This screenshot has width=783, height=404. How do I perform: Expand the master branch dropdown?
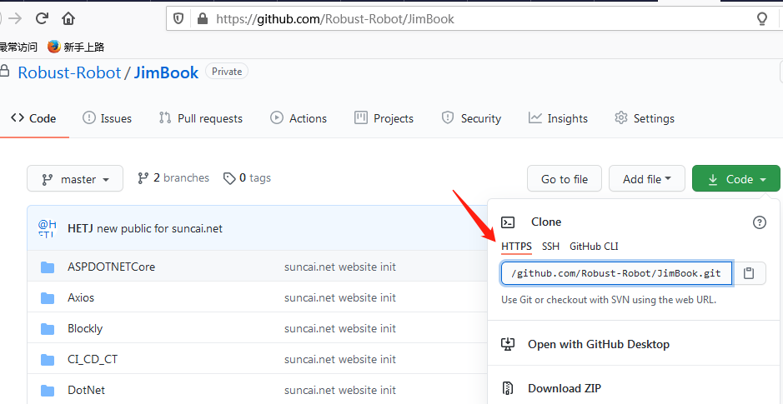[x=75, y=178]
